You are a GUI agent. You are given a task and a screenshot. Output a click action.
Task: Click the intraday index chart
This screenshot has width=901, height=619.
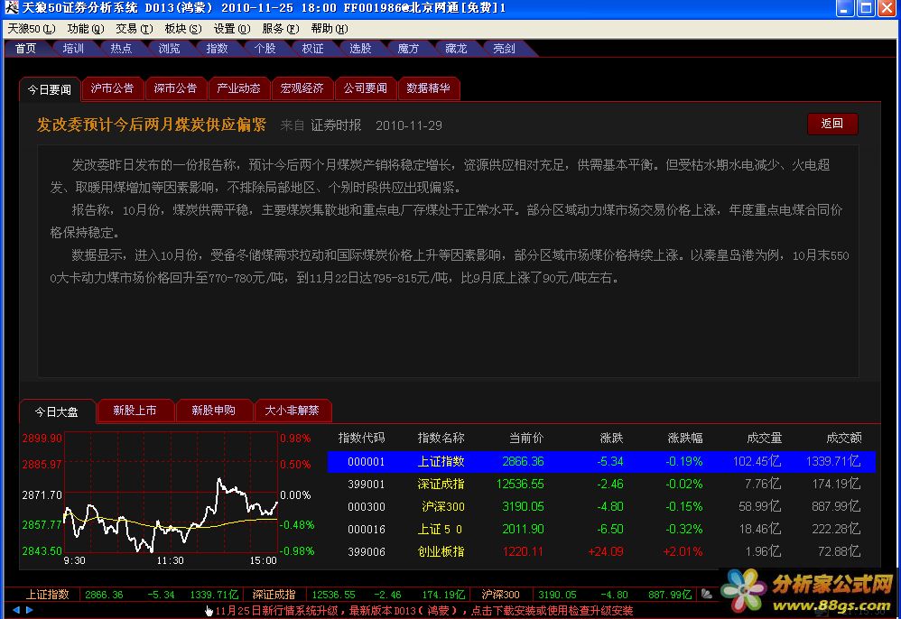tap(172, 493)
